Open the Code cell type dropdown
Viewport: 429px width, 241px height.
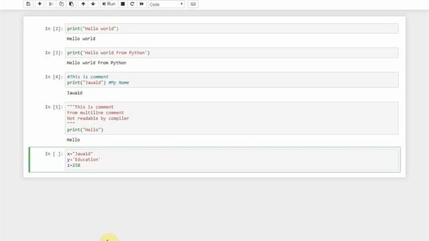166,5
